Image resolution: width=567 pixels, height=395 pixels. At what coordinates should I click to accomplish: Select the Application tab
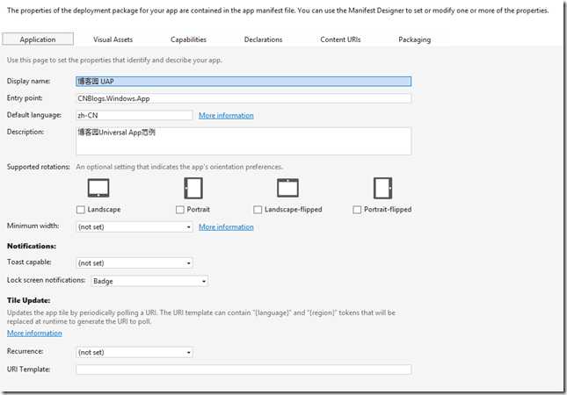pyautogui.click(x=38, y=39)
